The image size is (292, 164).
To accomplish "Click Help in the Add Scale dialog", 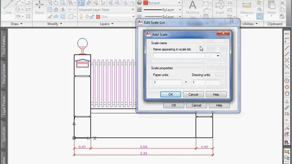I will pos(216,94).
